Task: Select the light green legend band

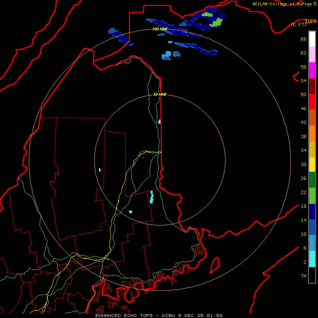Action: point(312,196)
